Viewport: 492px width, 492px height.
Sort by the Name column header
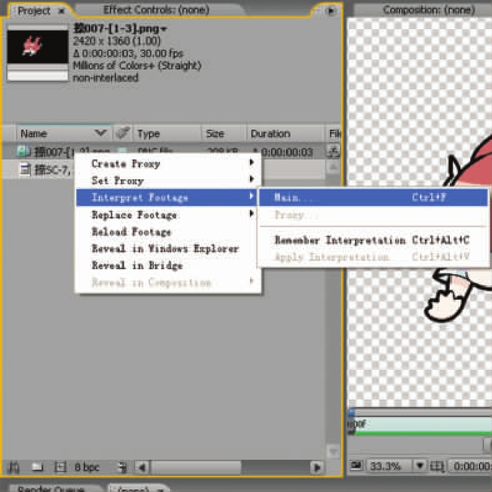coord(34,133)
